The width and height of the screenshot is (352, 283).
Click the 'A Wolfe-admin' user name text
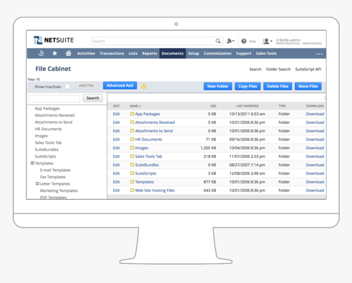pos(288,40)
